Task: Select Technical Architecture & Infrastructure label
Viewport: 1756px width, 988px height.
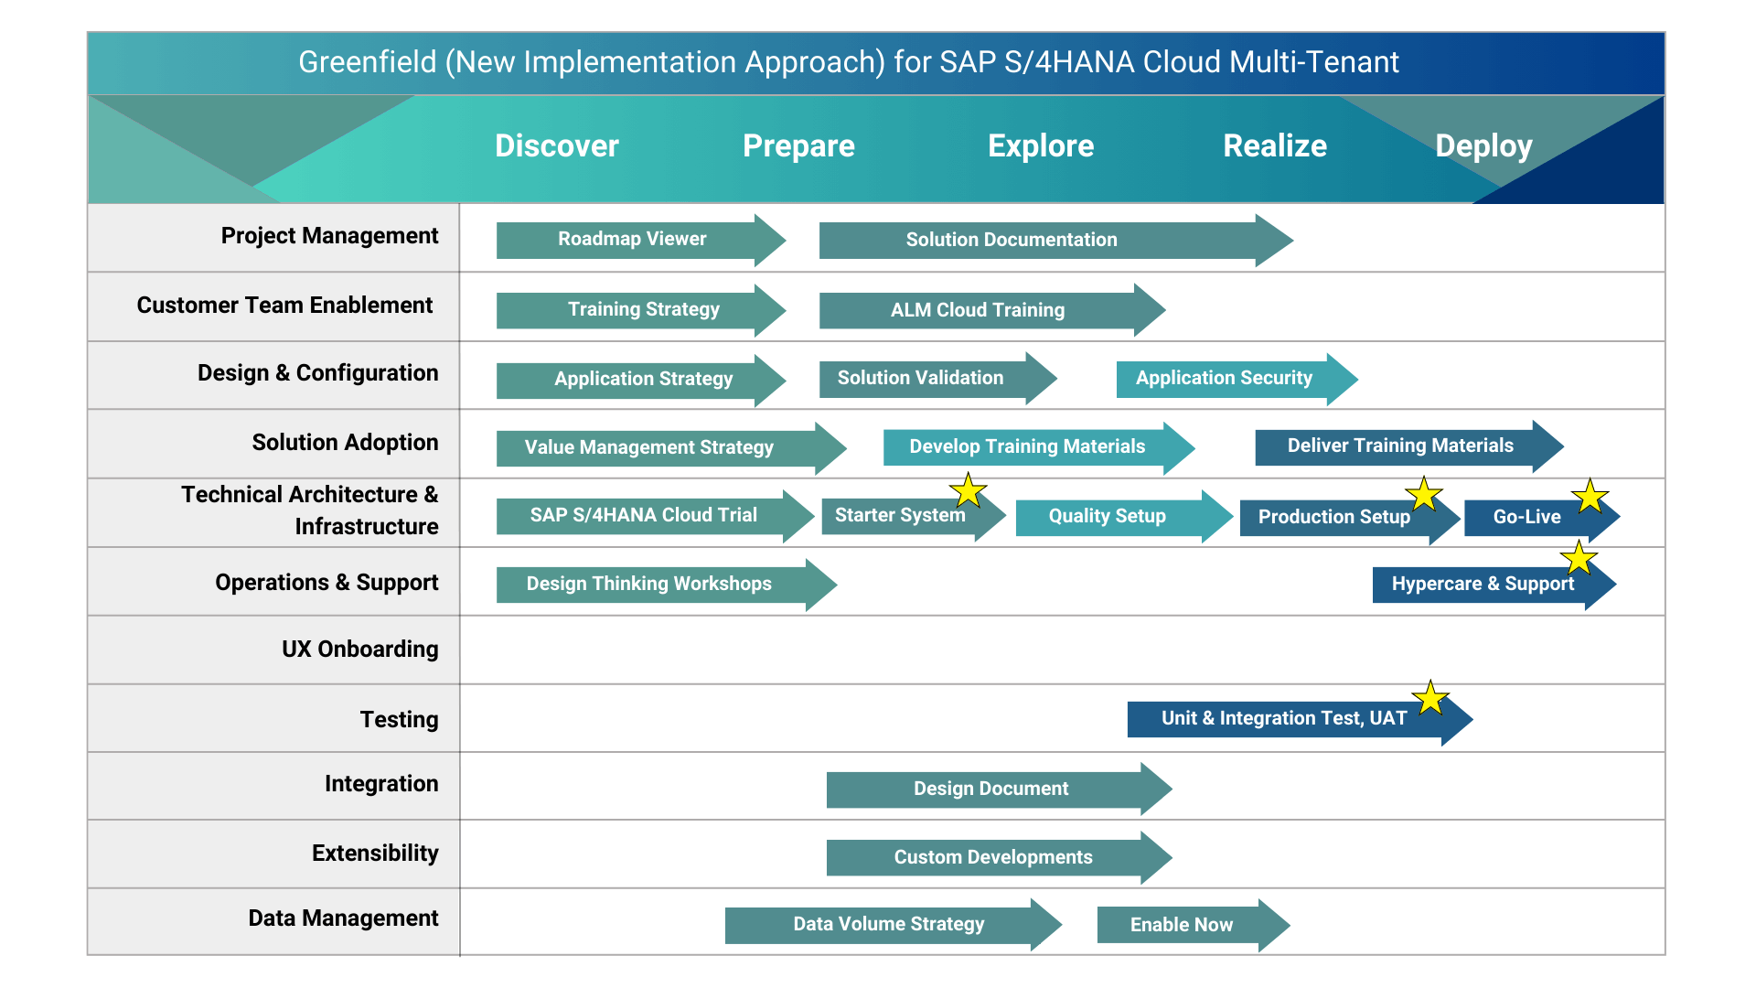Action: 309,510
